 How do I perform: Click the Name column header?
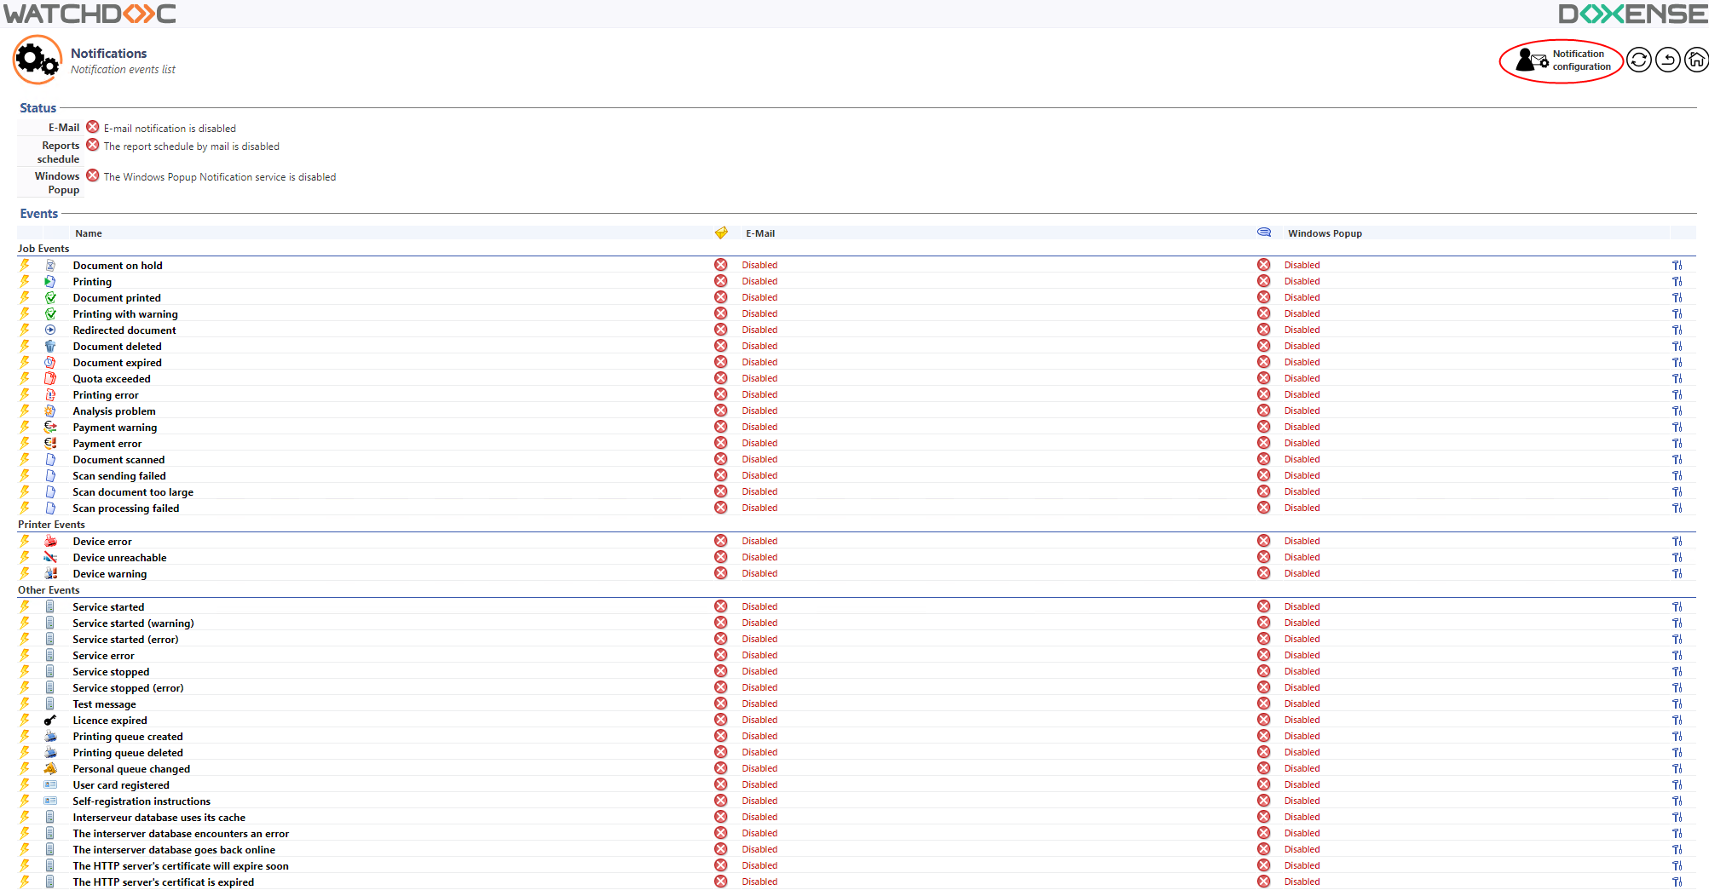point(89,233)
